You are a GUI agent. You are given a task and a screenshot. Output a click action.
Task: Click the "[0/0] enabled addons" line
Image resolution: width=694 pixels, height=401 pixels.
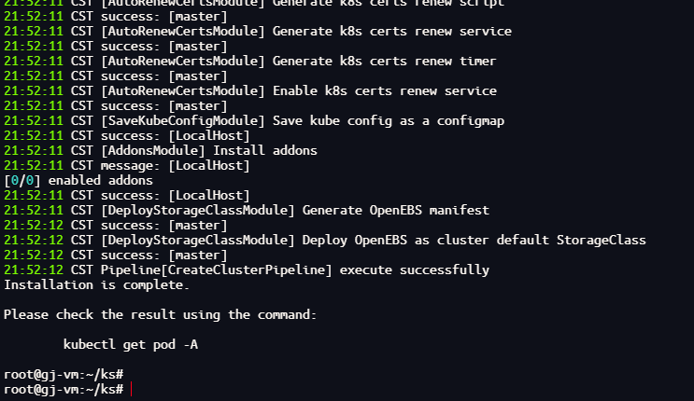pyautogui.click(x=78, y=180)
